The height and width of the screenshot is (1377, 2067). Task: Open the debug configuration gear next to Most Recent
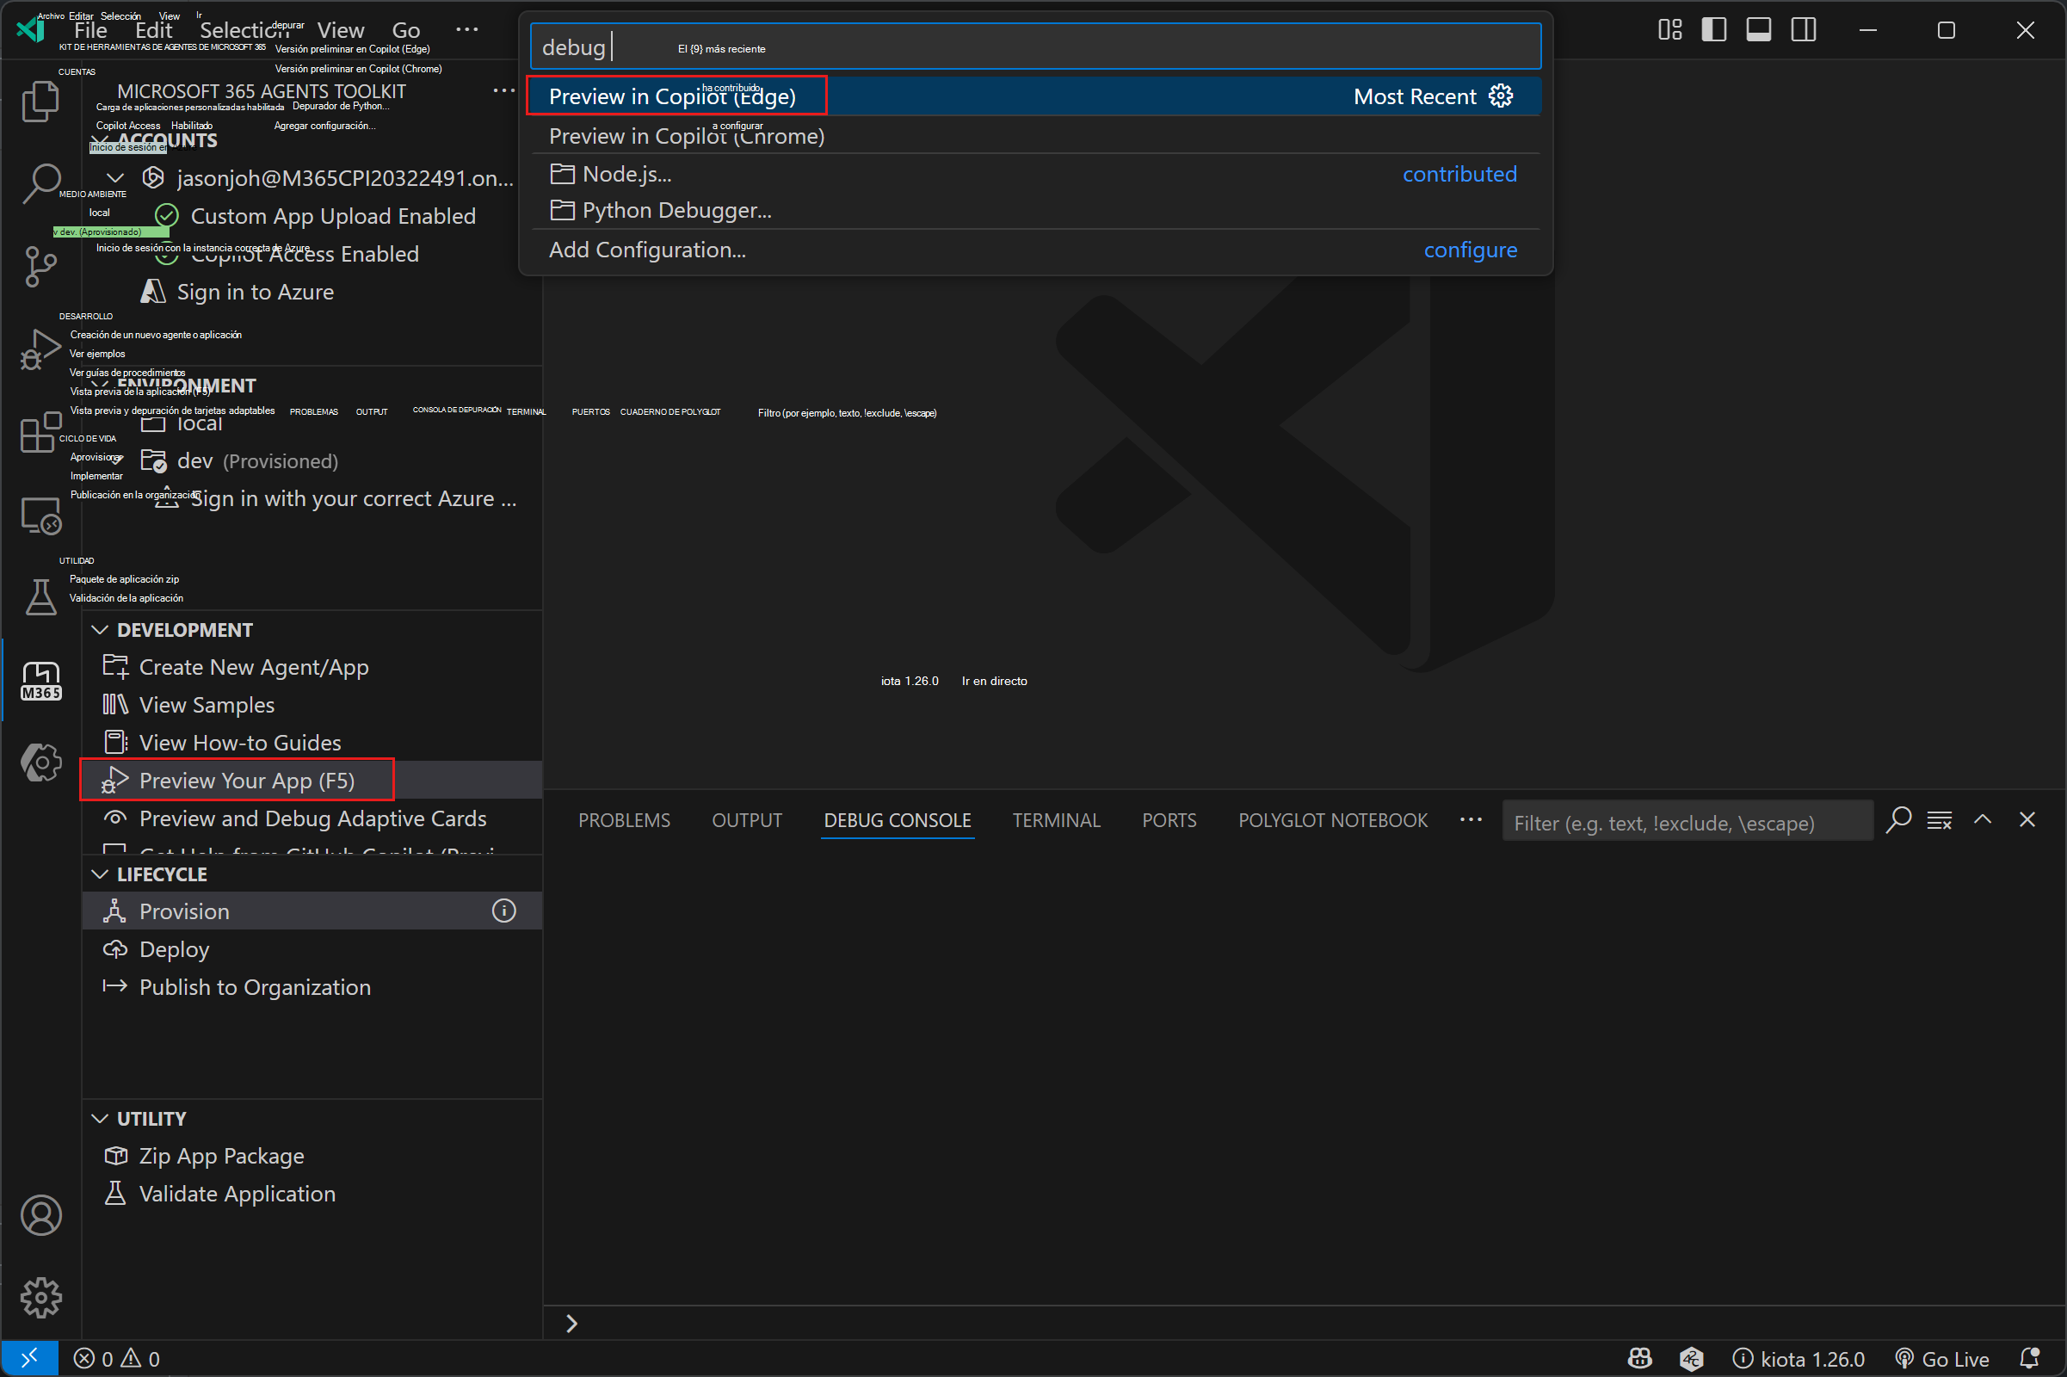coord(1501,96)
